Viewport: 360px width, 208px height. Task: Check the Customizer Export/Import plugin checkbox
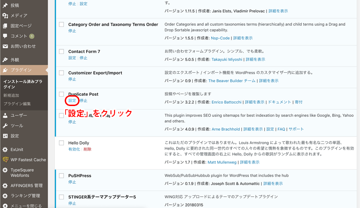click(x=61, y=73)
